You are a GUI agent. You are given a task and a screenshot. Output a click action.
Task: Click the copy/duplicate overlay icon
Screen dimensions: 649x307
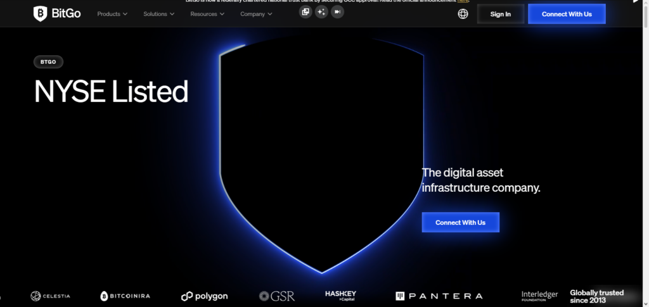(305, 12)
